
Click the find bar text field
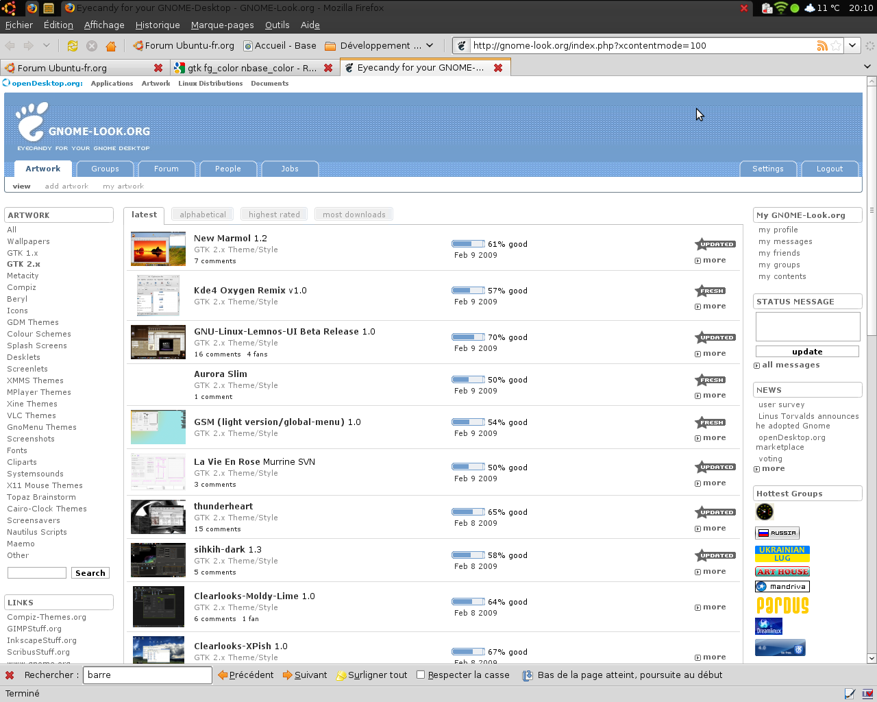147,675
